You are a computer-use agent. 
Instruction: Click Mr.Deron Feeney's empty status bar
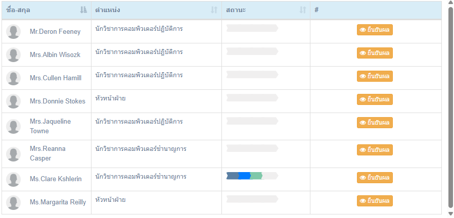pyautogui.click(x=252, y=28)
